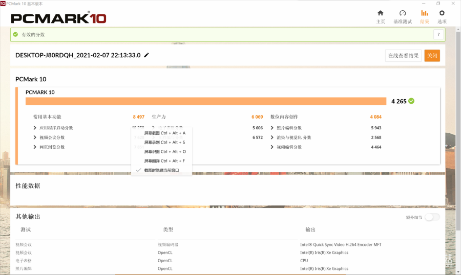Click the green validity check beside 4 265
This screenshot has height=275, width=461.
tap(411, 101)
